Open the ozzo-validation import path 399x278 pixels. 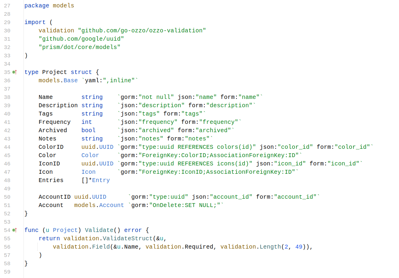[x=142, y=31]
